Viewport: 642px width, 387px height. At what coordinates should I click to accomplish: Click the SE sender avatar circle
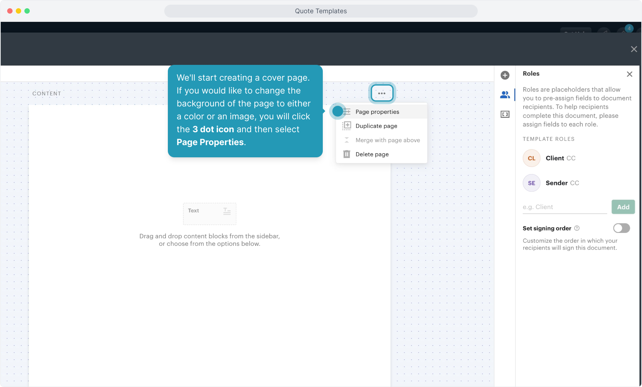pos(532,183)
